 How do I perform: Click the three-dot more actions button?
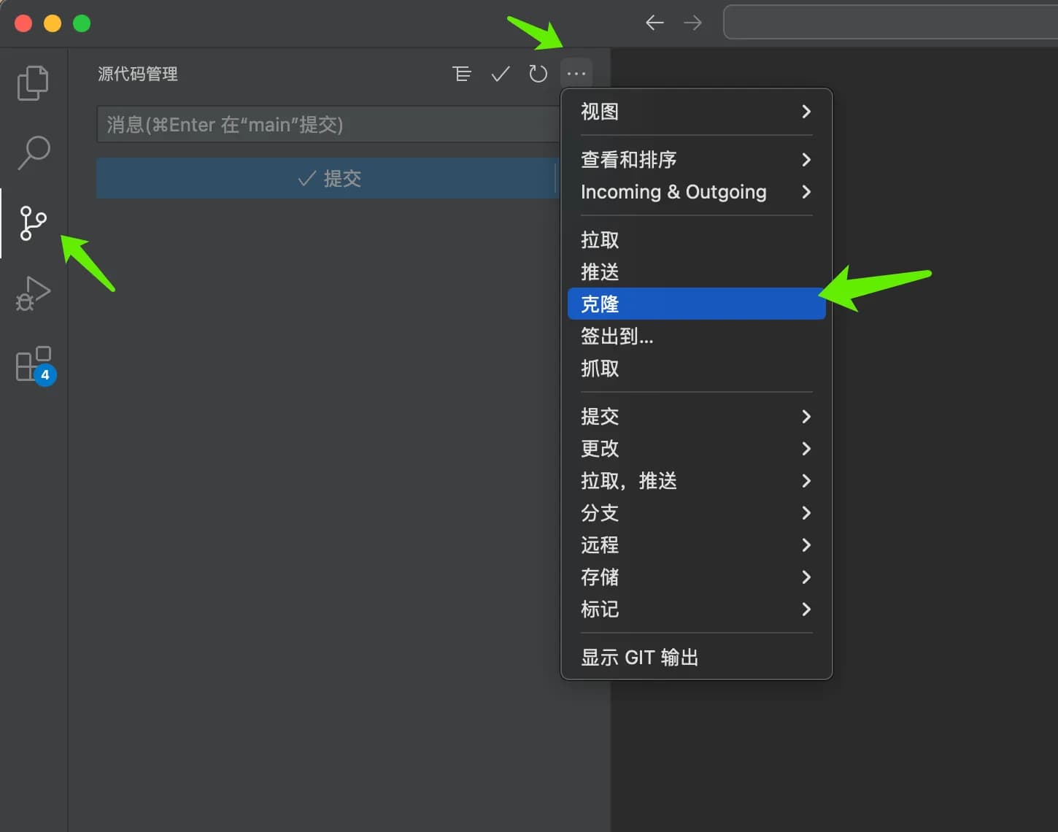click(576, 74)
